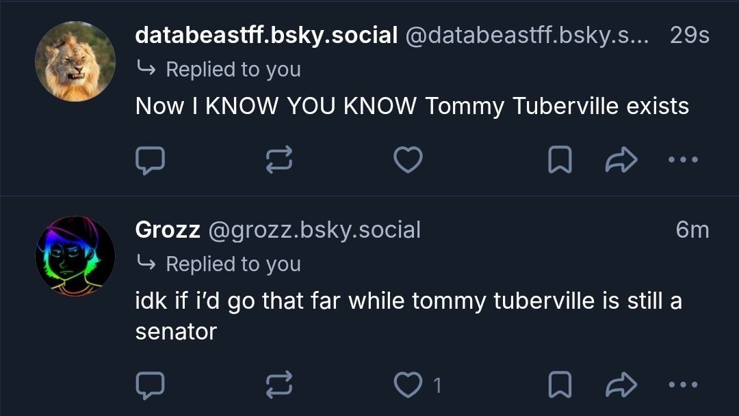Bookmark databeastff's post
The height and width of the screenshot is (416, 739).
[x=560, y=160]
